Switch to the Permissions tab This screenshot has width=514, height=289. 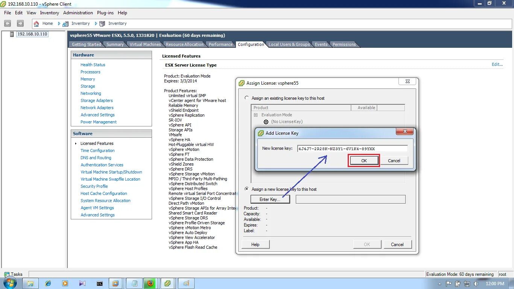[x=344, y=44]
